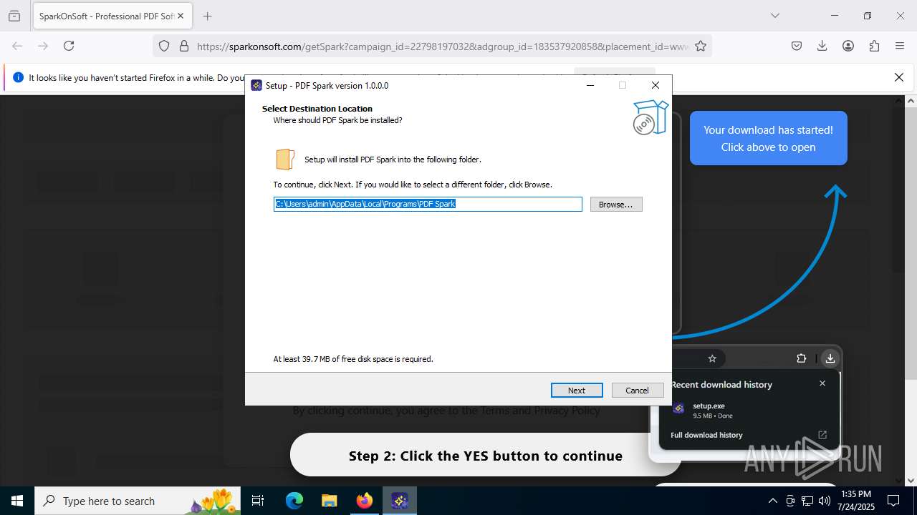The image size is (917, 515).
Task: Open Firefox extensions menu
Action: 874,46
